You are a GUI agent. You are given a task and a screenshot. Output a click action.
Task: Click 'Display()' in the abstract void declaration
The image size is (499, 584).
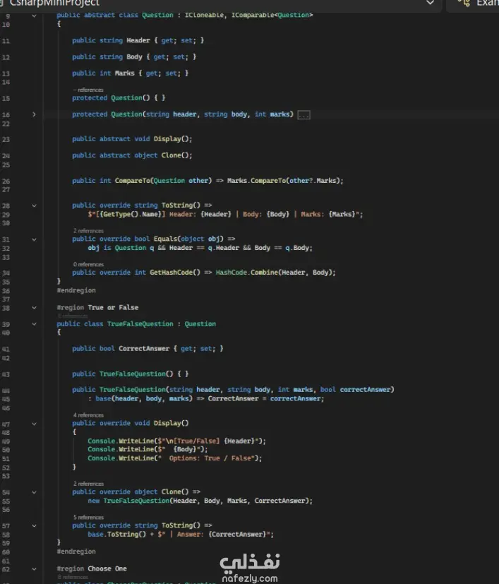(172, 139)
